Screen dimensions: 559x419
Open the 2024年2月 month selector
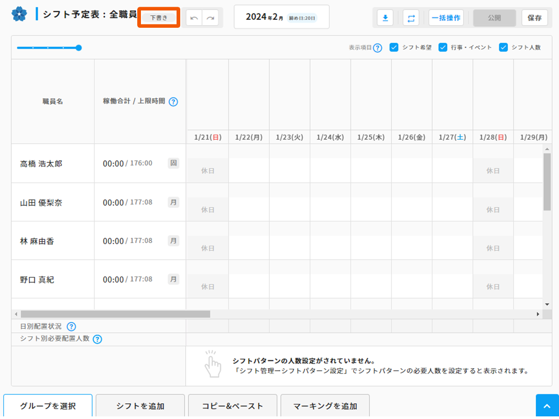coord(281,17)
